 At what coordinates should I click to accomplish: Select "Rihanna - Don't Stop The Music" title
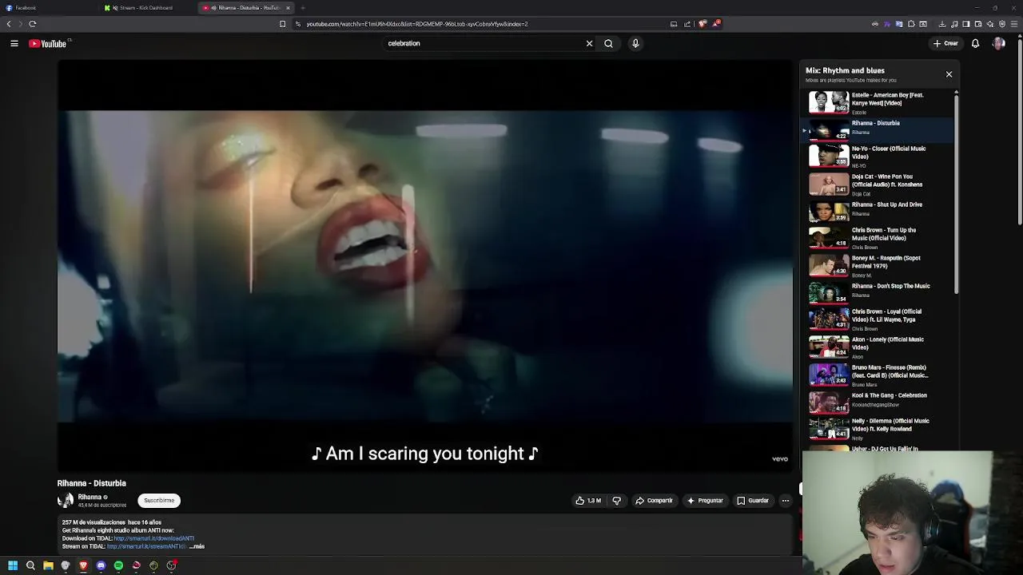[x=890, y=286]
